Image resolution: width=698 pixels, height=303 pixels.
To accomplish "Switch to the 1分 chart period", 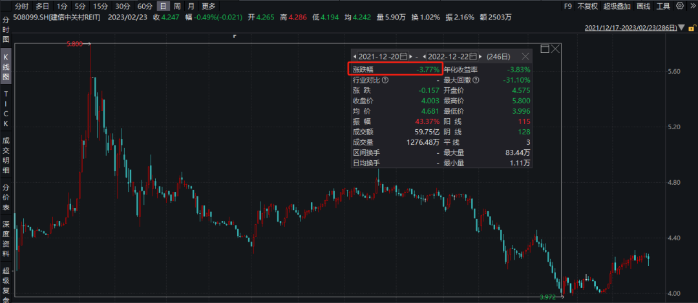I will (62, 6).
